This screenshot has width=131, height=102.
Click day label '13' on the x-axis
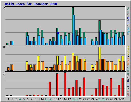point(54,99)
